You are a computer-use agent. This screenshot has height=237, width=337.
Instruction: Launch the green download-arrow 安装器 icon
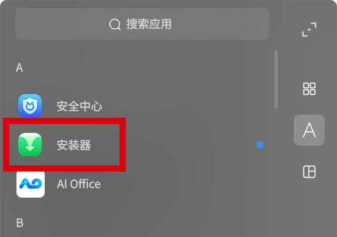pos(30,145)
